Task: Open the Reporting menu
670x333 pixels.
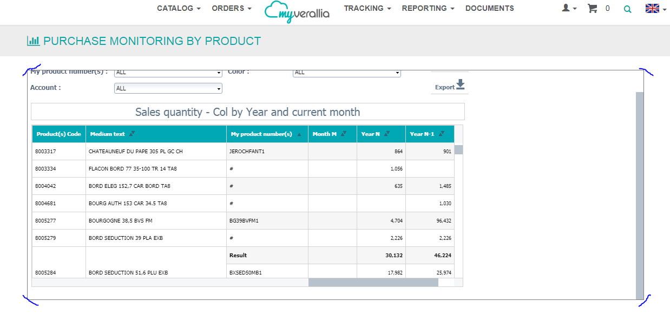Action: (428, 8)
